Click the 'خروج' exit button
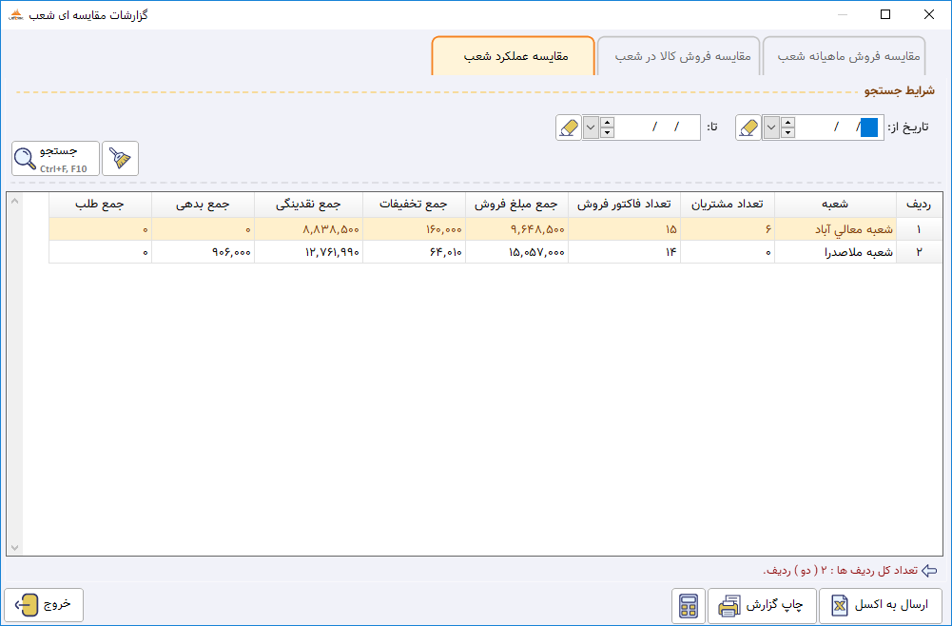The height and width of the screenshot is (626, 952). click(44, 605)
